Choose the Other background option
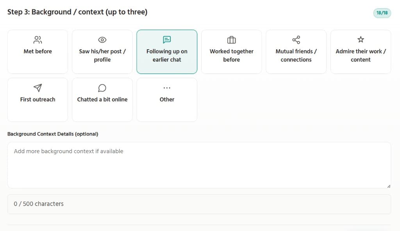This screenshot has height=231, width=400. pos(167,100)
